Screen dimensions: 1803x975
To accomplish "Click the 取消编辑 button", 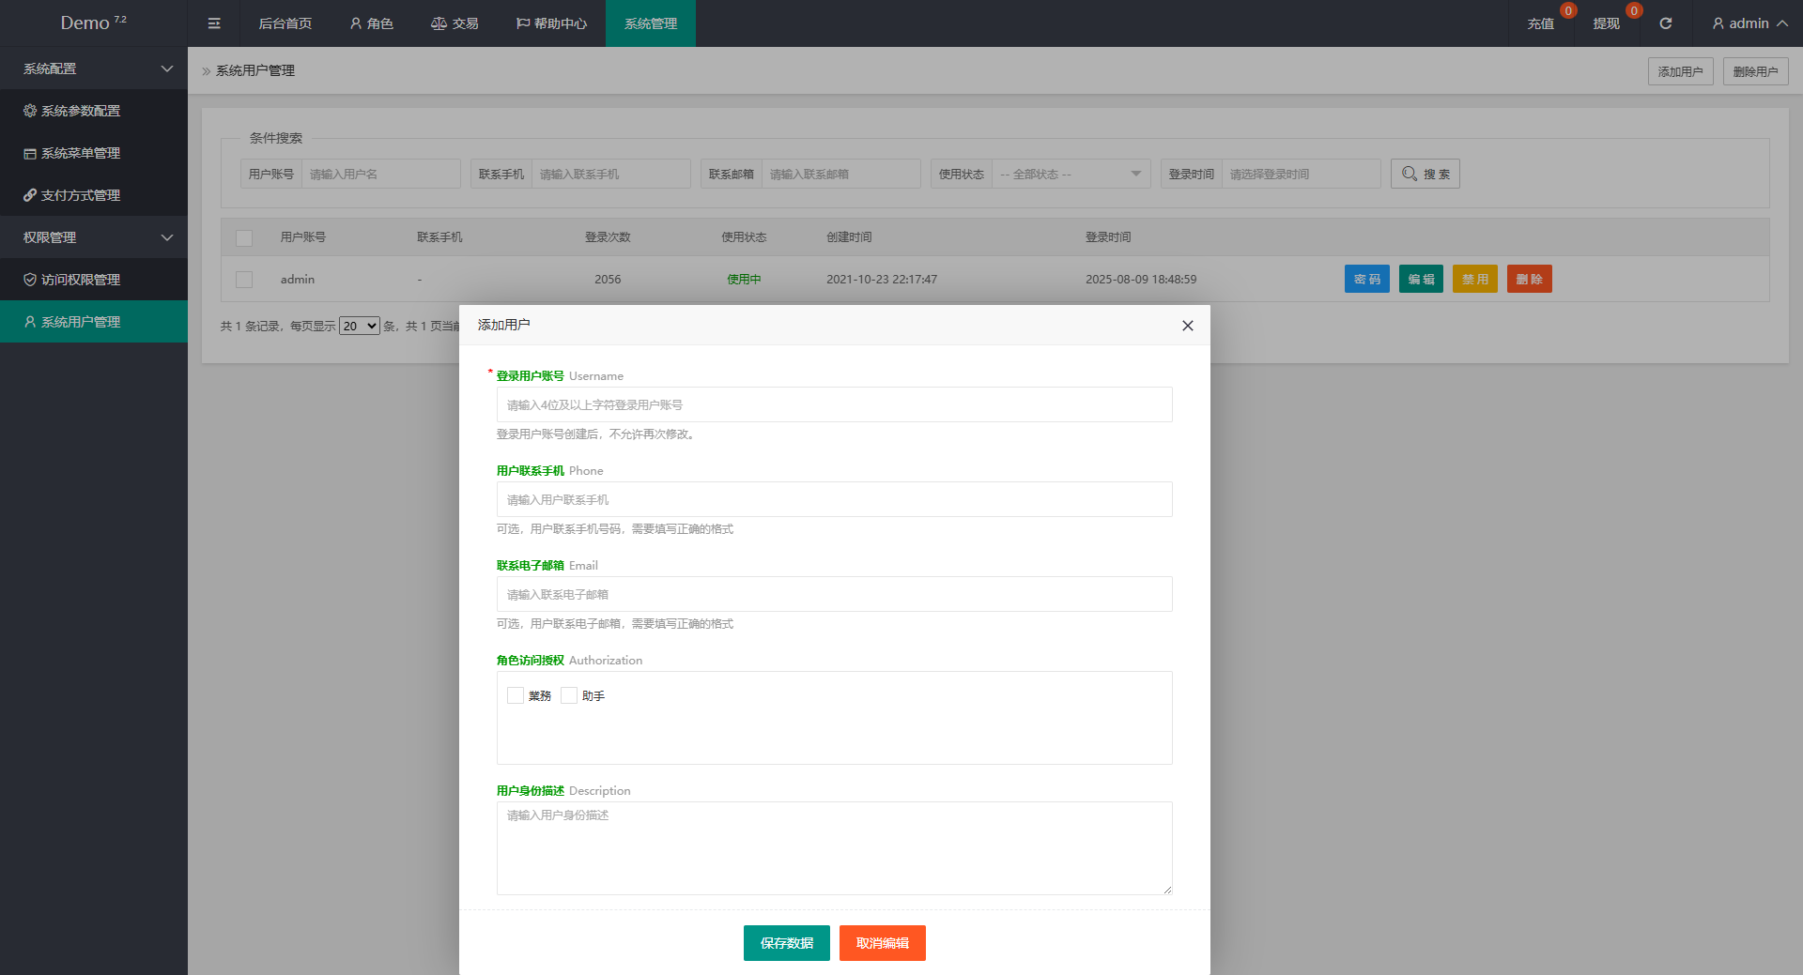I will pos(882,943).
